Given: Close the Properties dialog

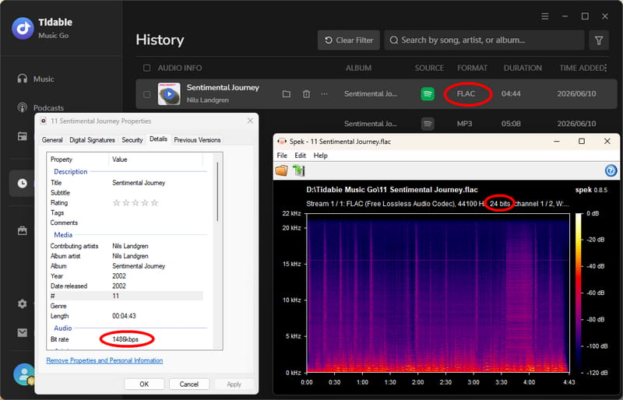Looking at the screenshot, I should [250, 121].
